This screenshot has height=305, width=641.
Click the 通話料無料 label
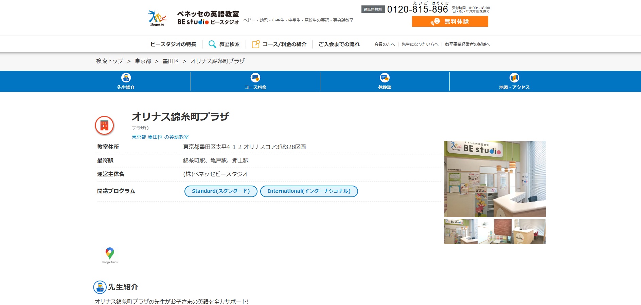(x=373, y=9)
